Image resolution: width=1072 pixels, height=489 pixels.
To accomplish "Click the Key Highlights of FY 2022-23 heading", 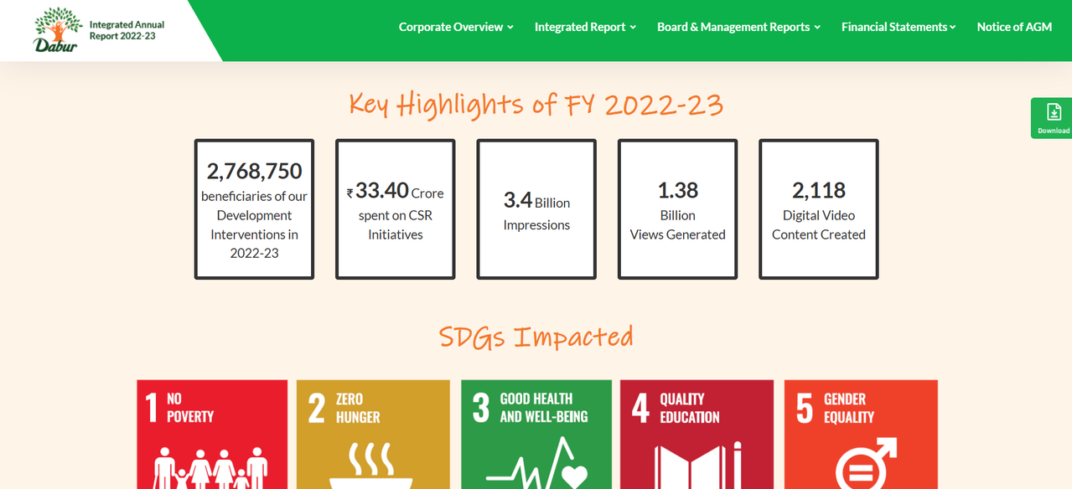I will 536,105.
